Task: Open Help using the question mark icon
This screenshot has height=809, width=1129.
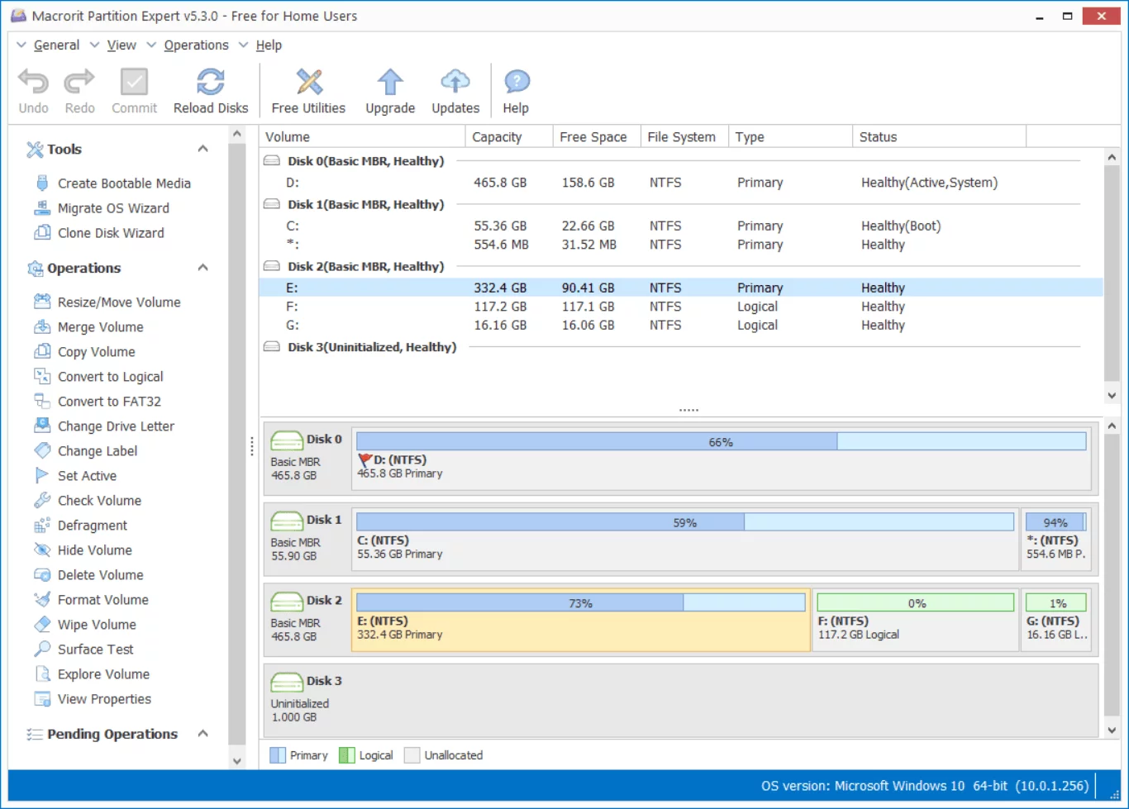Action: pyautogui.click(x=516, y=83)
